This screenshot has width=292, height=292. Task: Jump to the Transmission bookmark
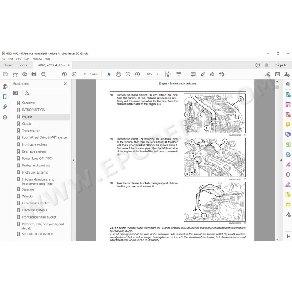point(31,131)
